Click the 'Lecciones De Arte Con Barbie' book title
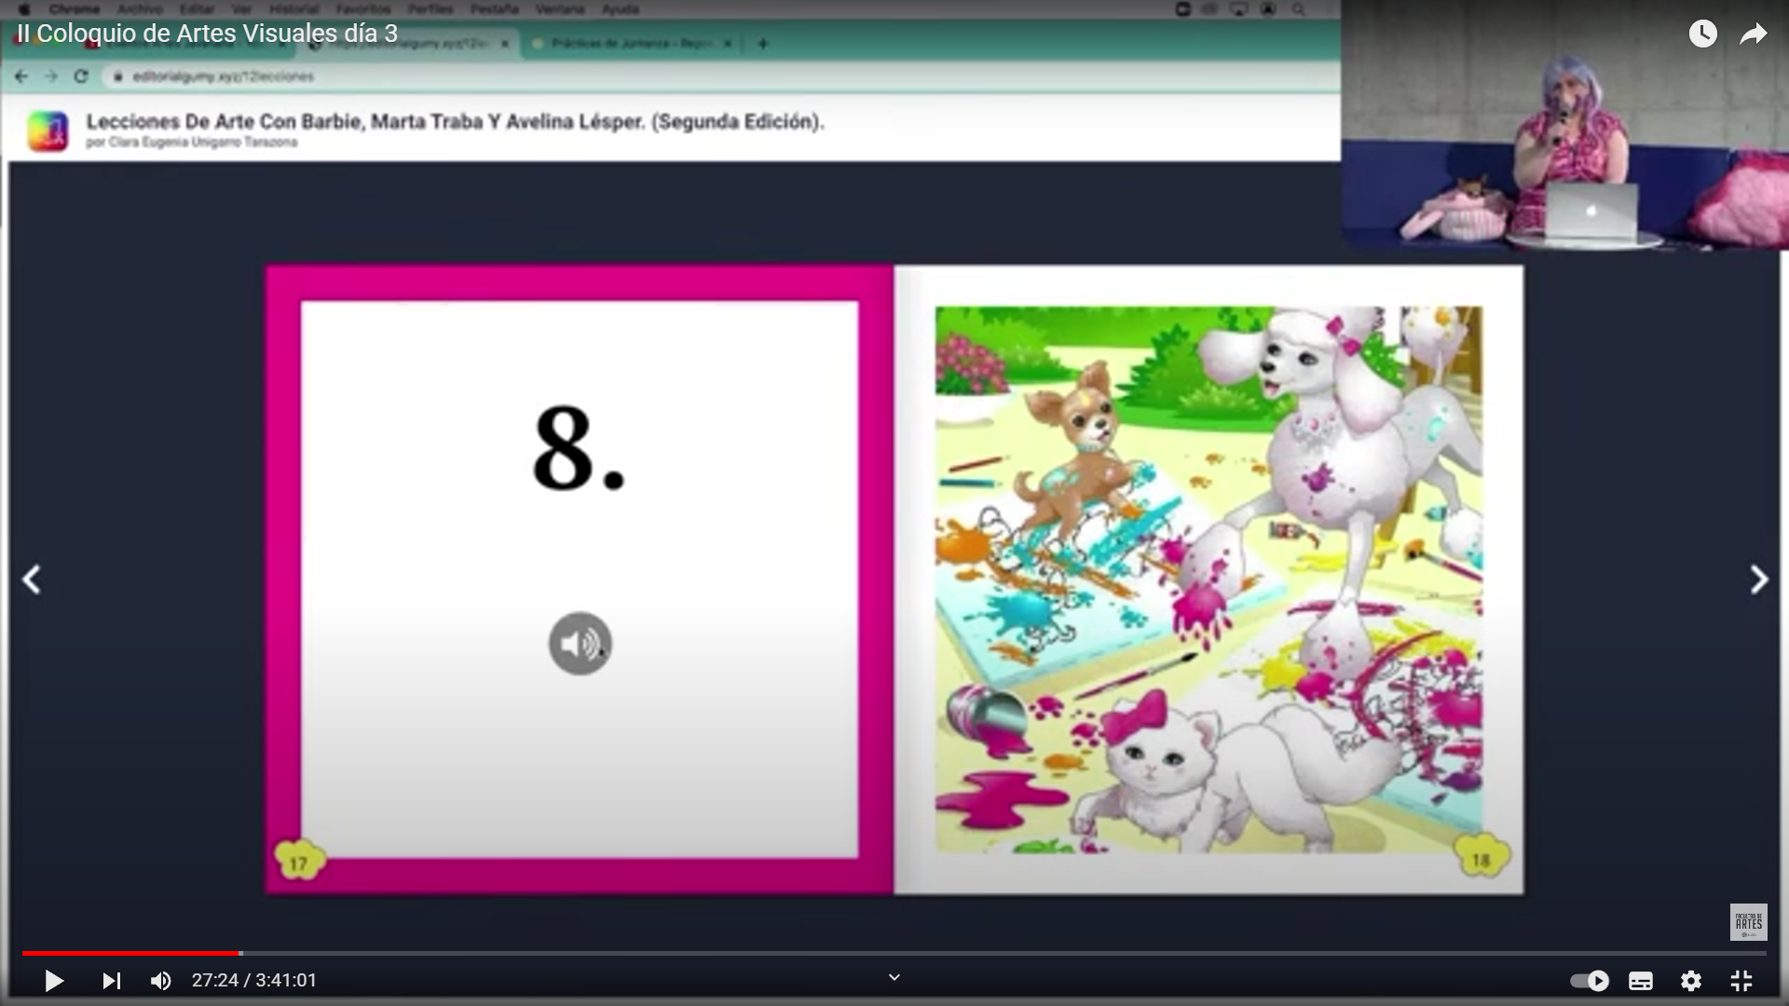 (455, 121)
